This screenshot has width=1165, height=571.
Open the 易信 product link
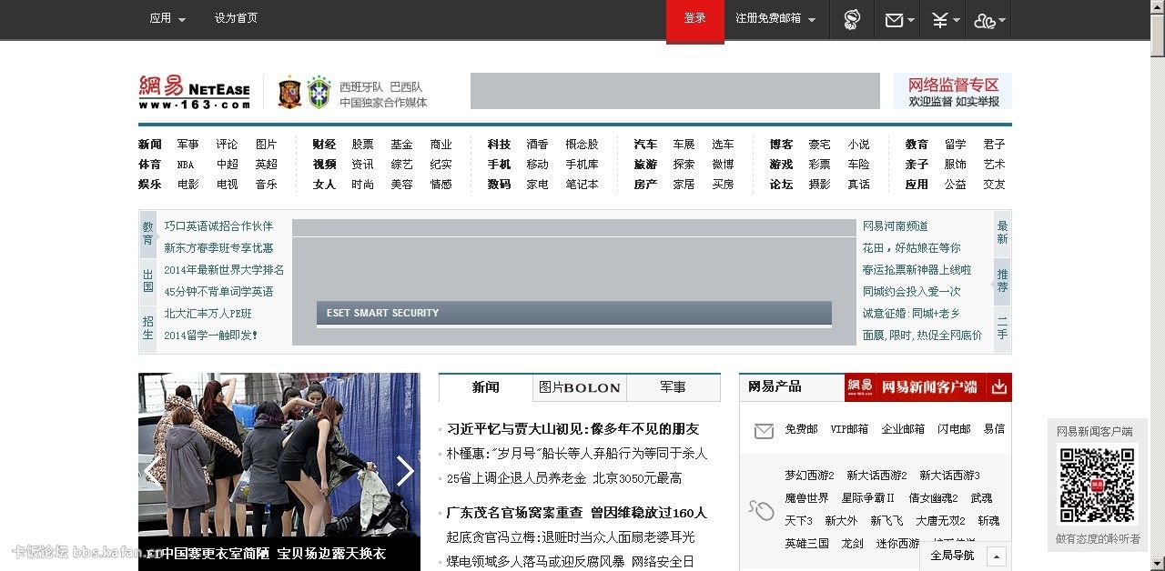point(994,429)
